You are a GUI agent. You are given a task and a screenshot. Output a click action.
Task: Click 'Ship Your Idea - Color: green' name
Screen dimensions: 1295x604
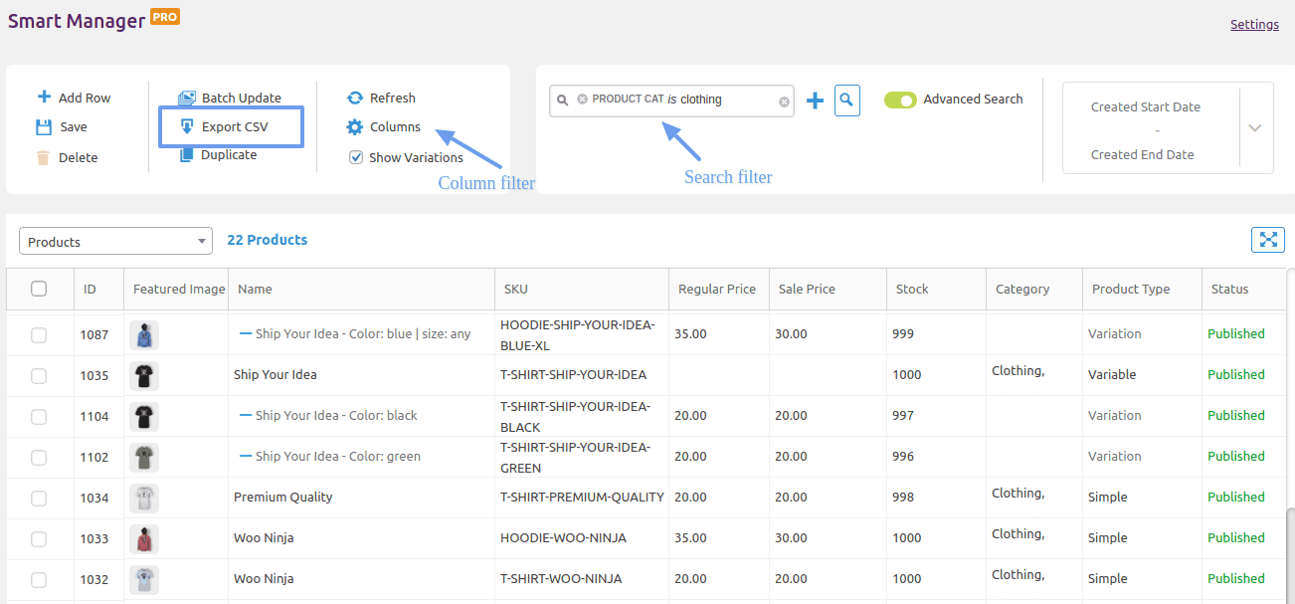[338, 456]
